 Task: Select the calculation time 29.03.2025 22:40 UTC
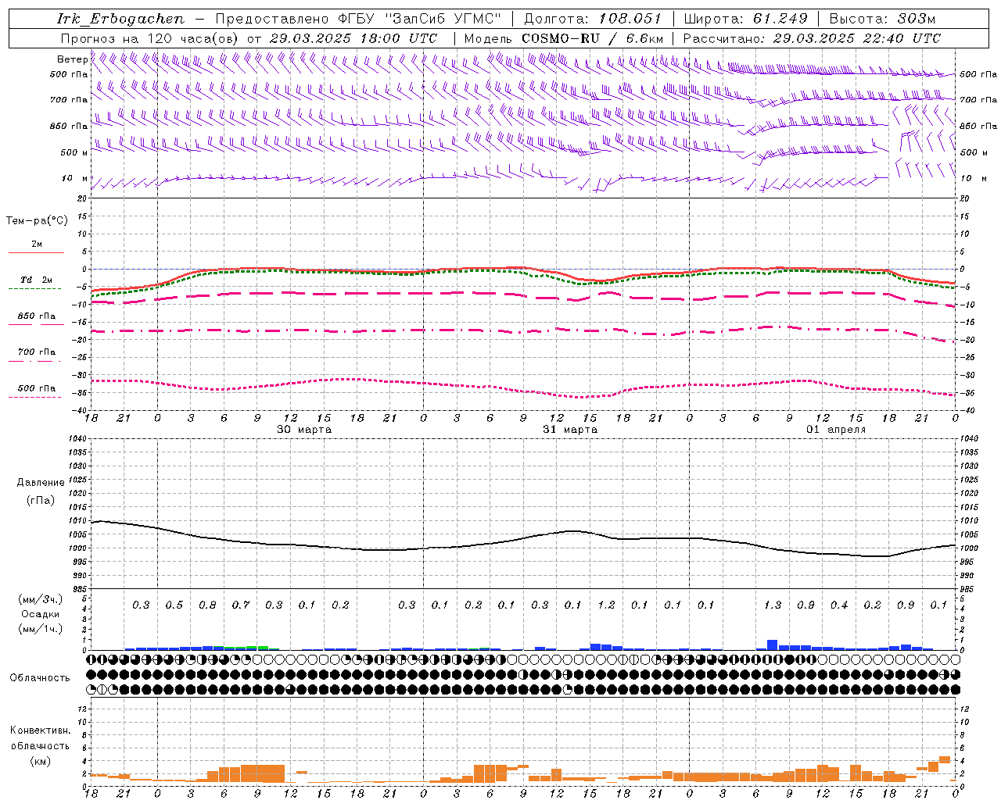click(857, 38)
